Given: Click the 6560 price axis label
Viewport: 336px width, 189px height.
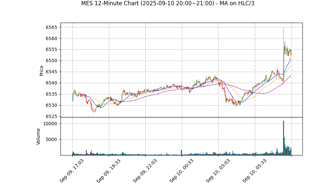Looking at the screenshot, I should (51, 38).
